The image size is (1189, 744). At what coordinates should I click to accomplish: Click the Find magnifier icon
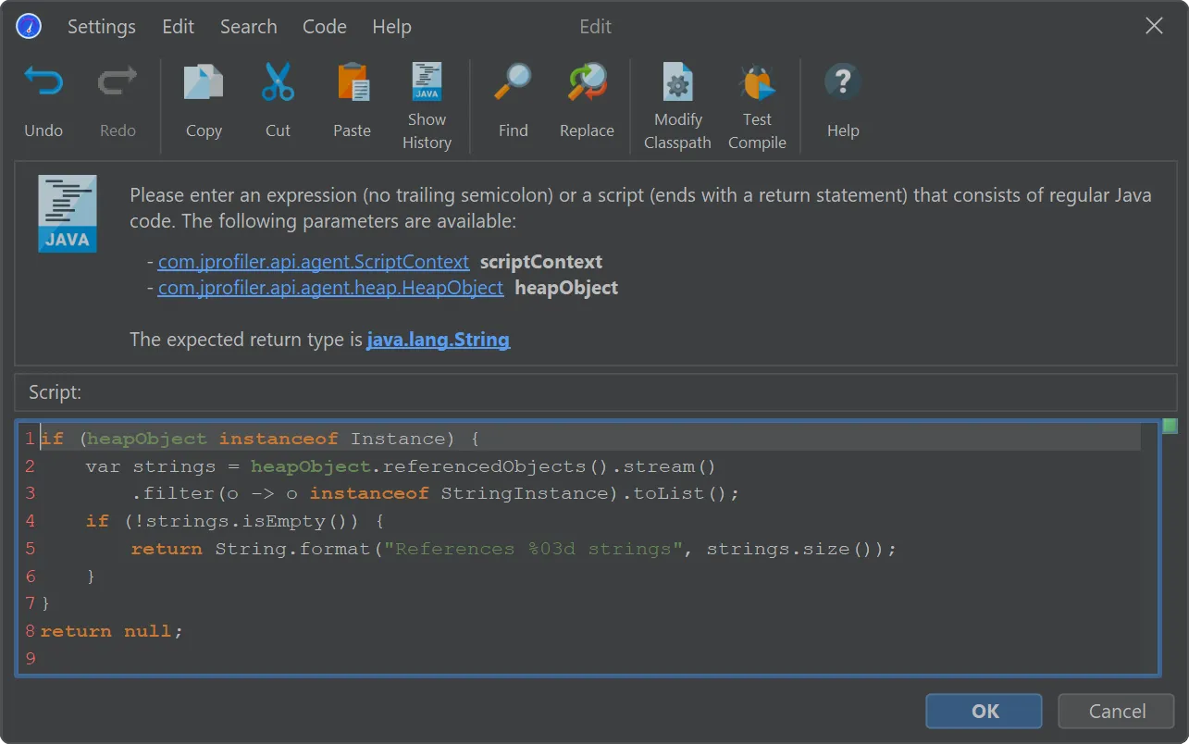[x=513, y=82]
